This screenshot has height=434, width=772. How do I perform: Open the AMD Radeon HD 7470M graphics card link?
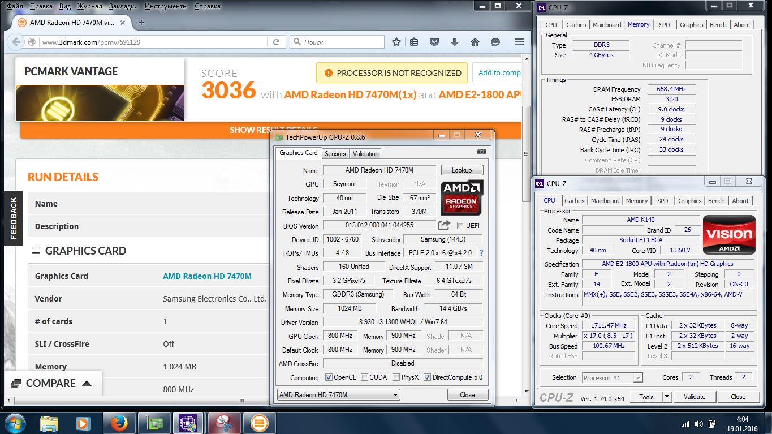[x=207, y=276]
